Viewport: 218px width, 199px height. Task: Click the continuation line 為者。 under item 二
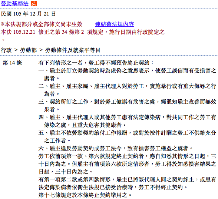point(52,94)
